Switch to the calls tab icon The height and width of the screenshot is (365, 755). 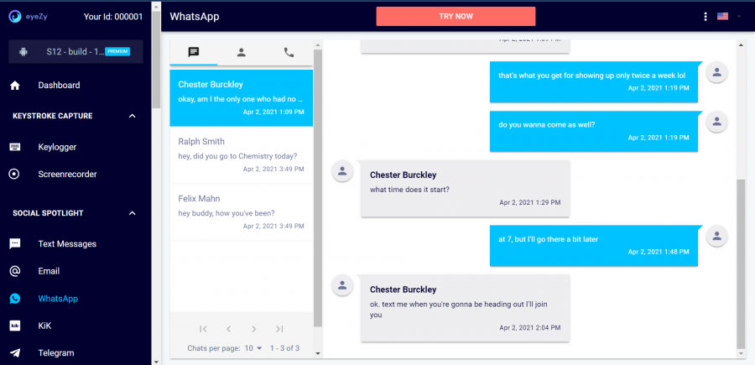click(289, 52)
